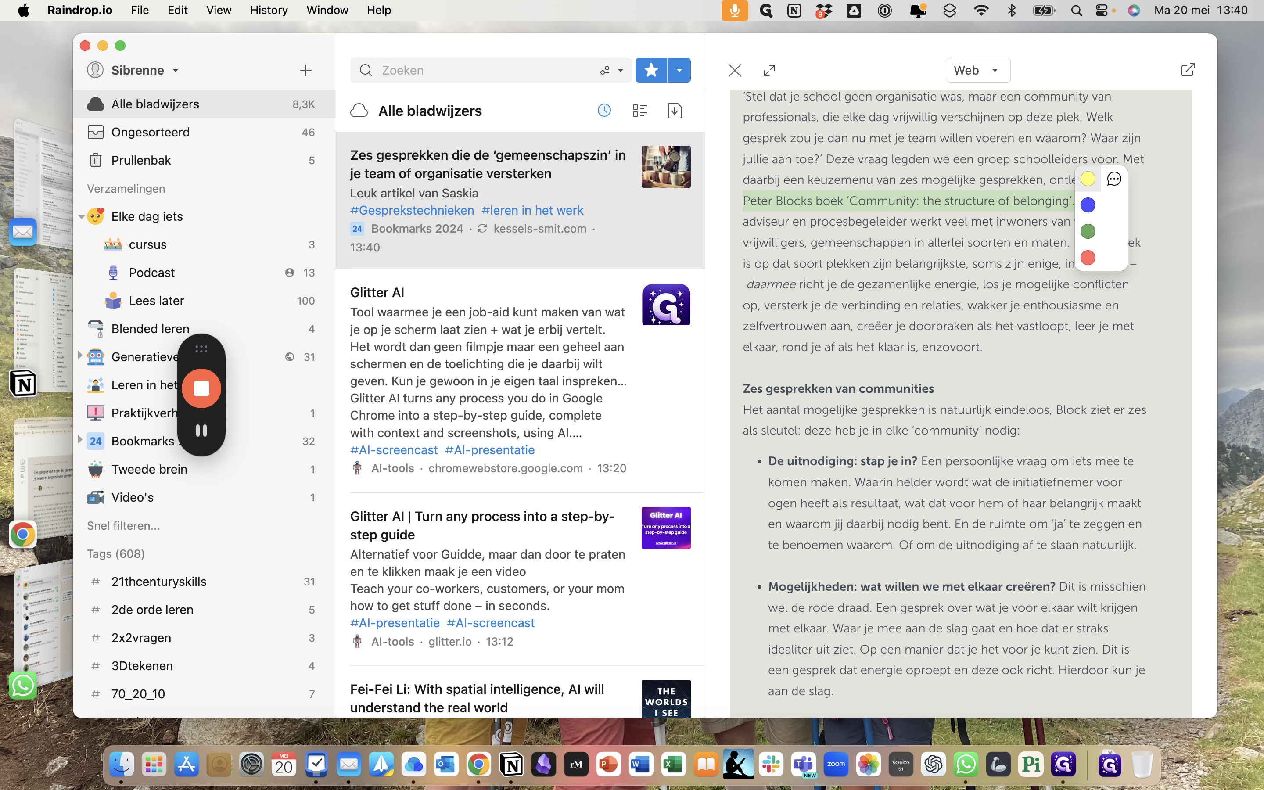Click #AI-screencast tag under Glitter AI
Screen dimensions: 1264x790
[x=394, y=450]
